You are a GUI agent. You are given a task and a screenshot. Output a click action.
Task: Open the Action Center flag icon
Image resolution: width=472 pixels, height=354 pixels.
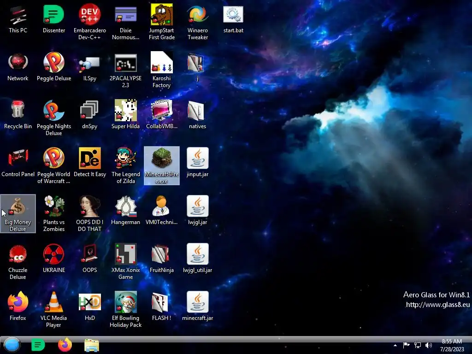coord(407,345)
